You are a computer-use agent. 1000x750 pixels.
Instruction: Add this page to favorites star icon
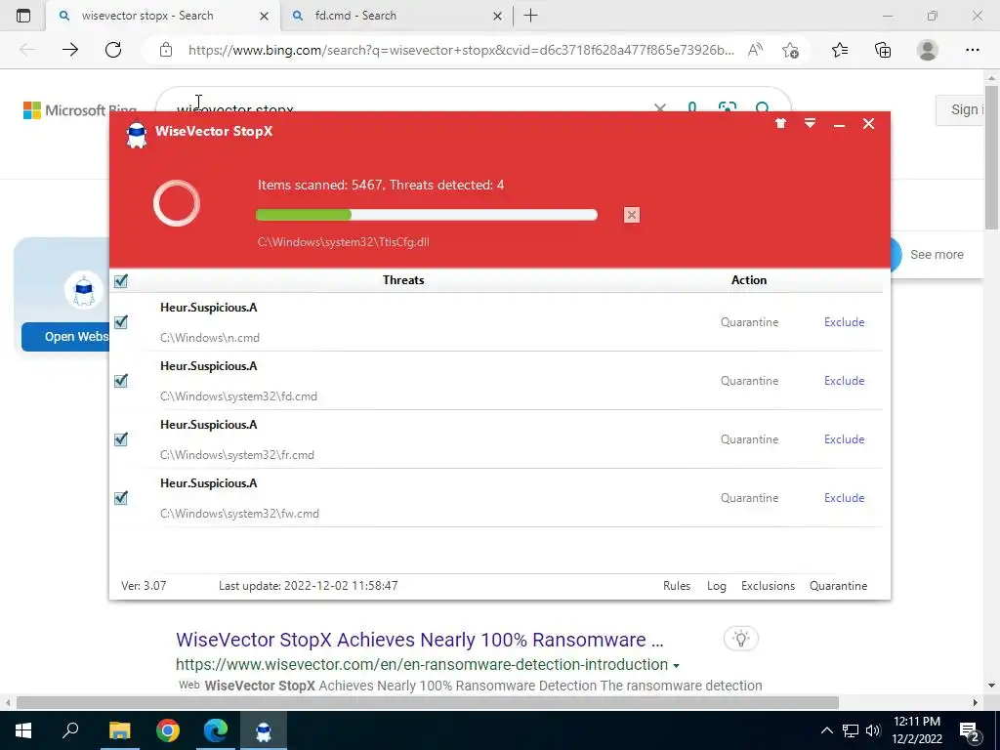(x=790, y=50)
